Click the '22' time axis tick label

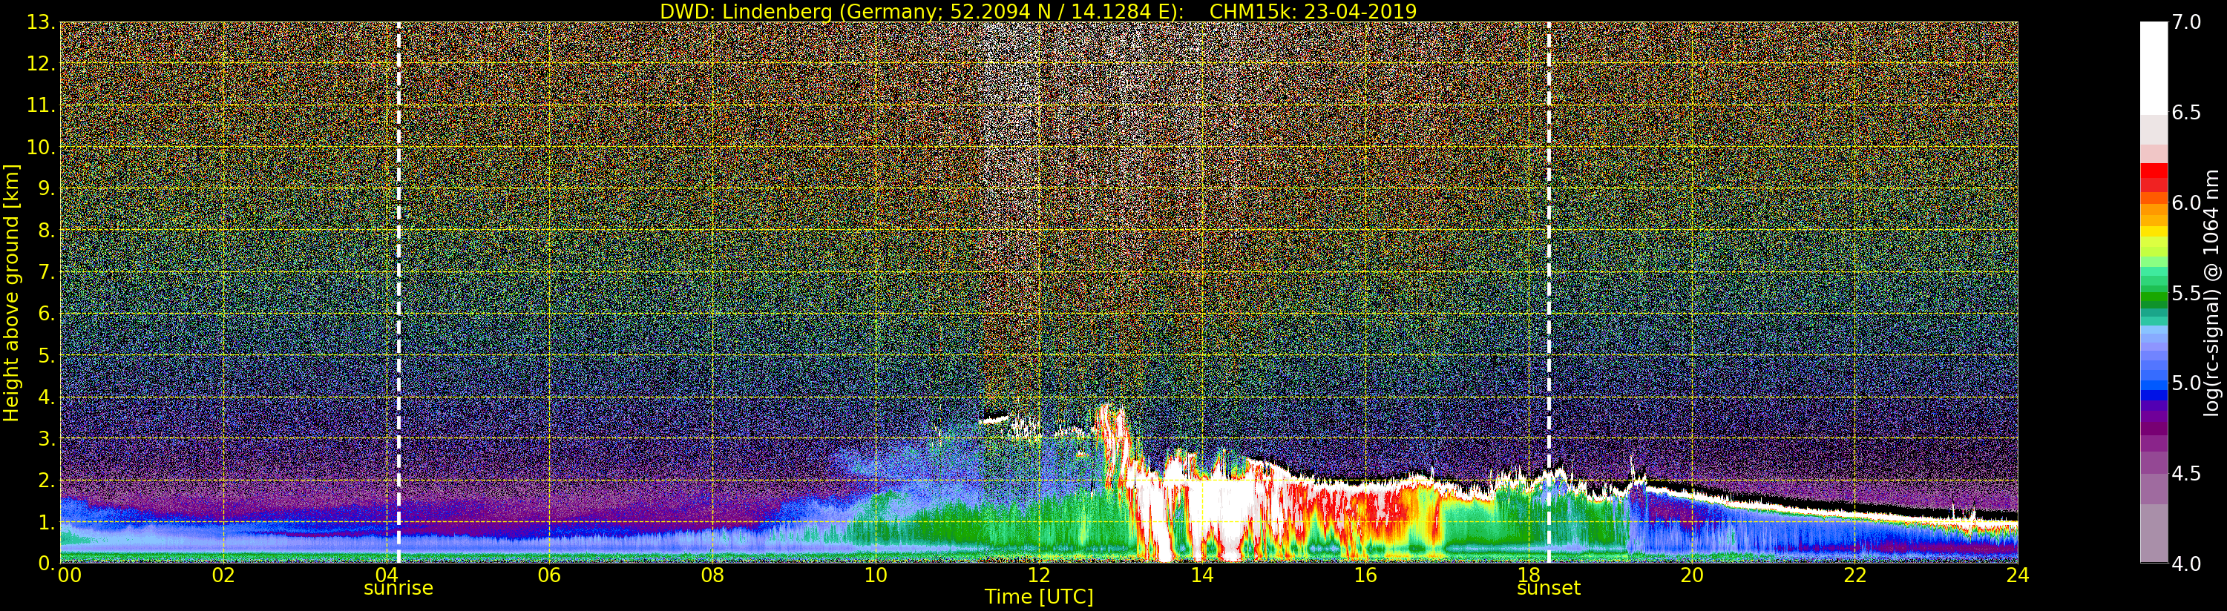click(x=1854, y=575)
